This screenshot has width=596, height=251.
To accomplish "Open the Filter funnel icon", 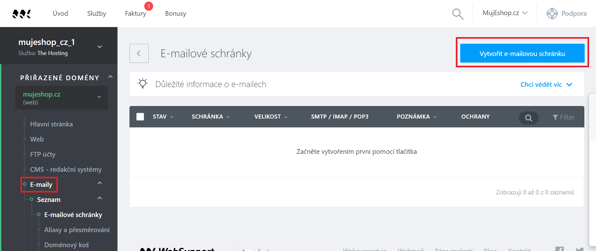I will 555,117.
